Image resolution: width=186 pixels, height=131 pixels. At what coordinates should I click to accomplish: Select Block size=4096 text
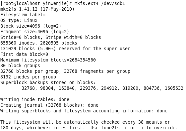tap(20, 26)
